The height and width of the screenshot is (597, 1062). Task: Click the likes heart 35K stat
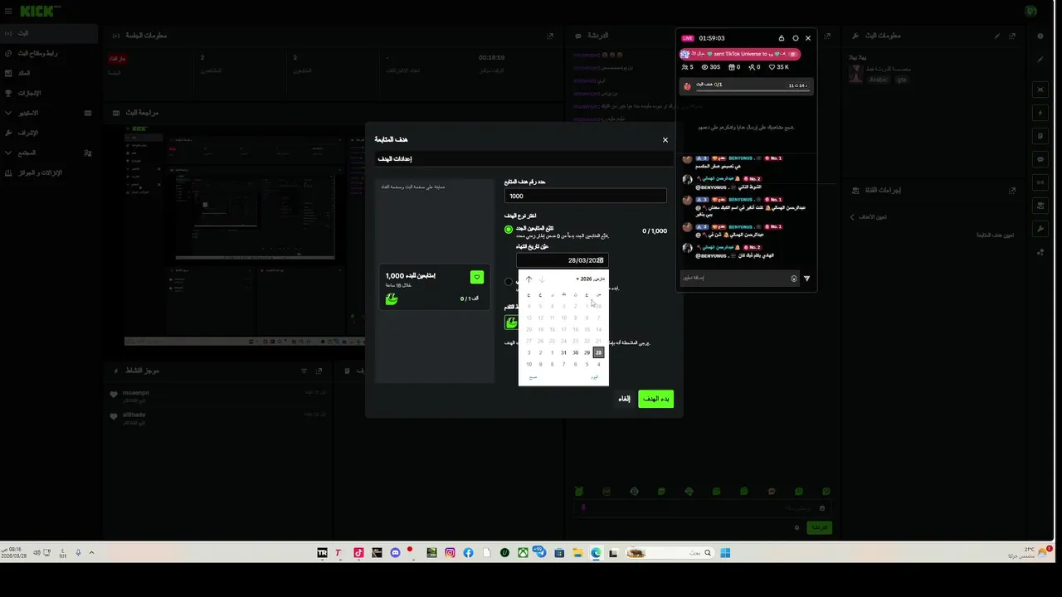(778, 67)
